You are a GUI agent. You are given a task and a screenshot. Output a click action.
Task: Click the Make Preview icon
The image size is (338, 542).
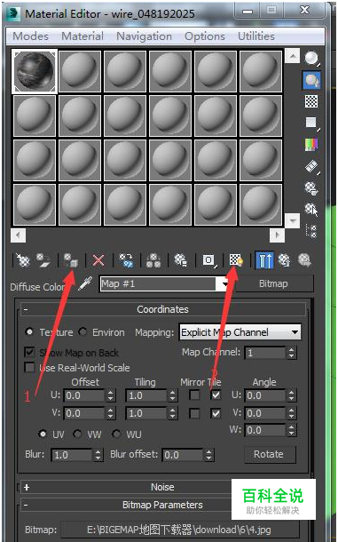[x=311, y=167]
